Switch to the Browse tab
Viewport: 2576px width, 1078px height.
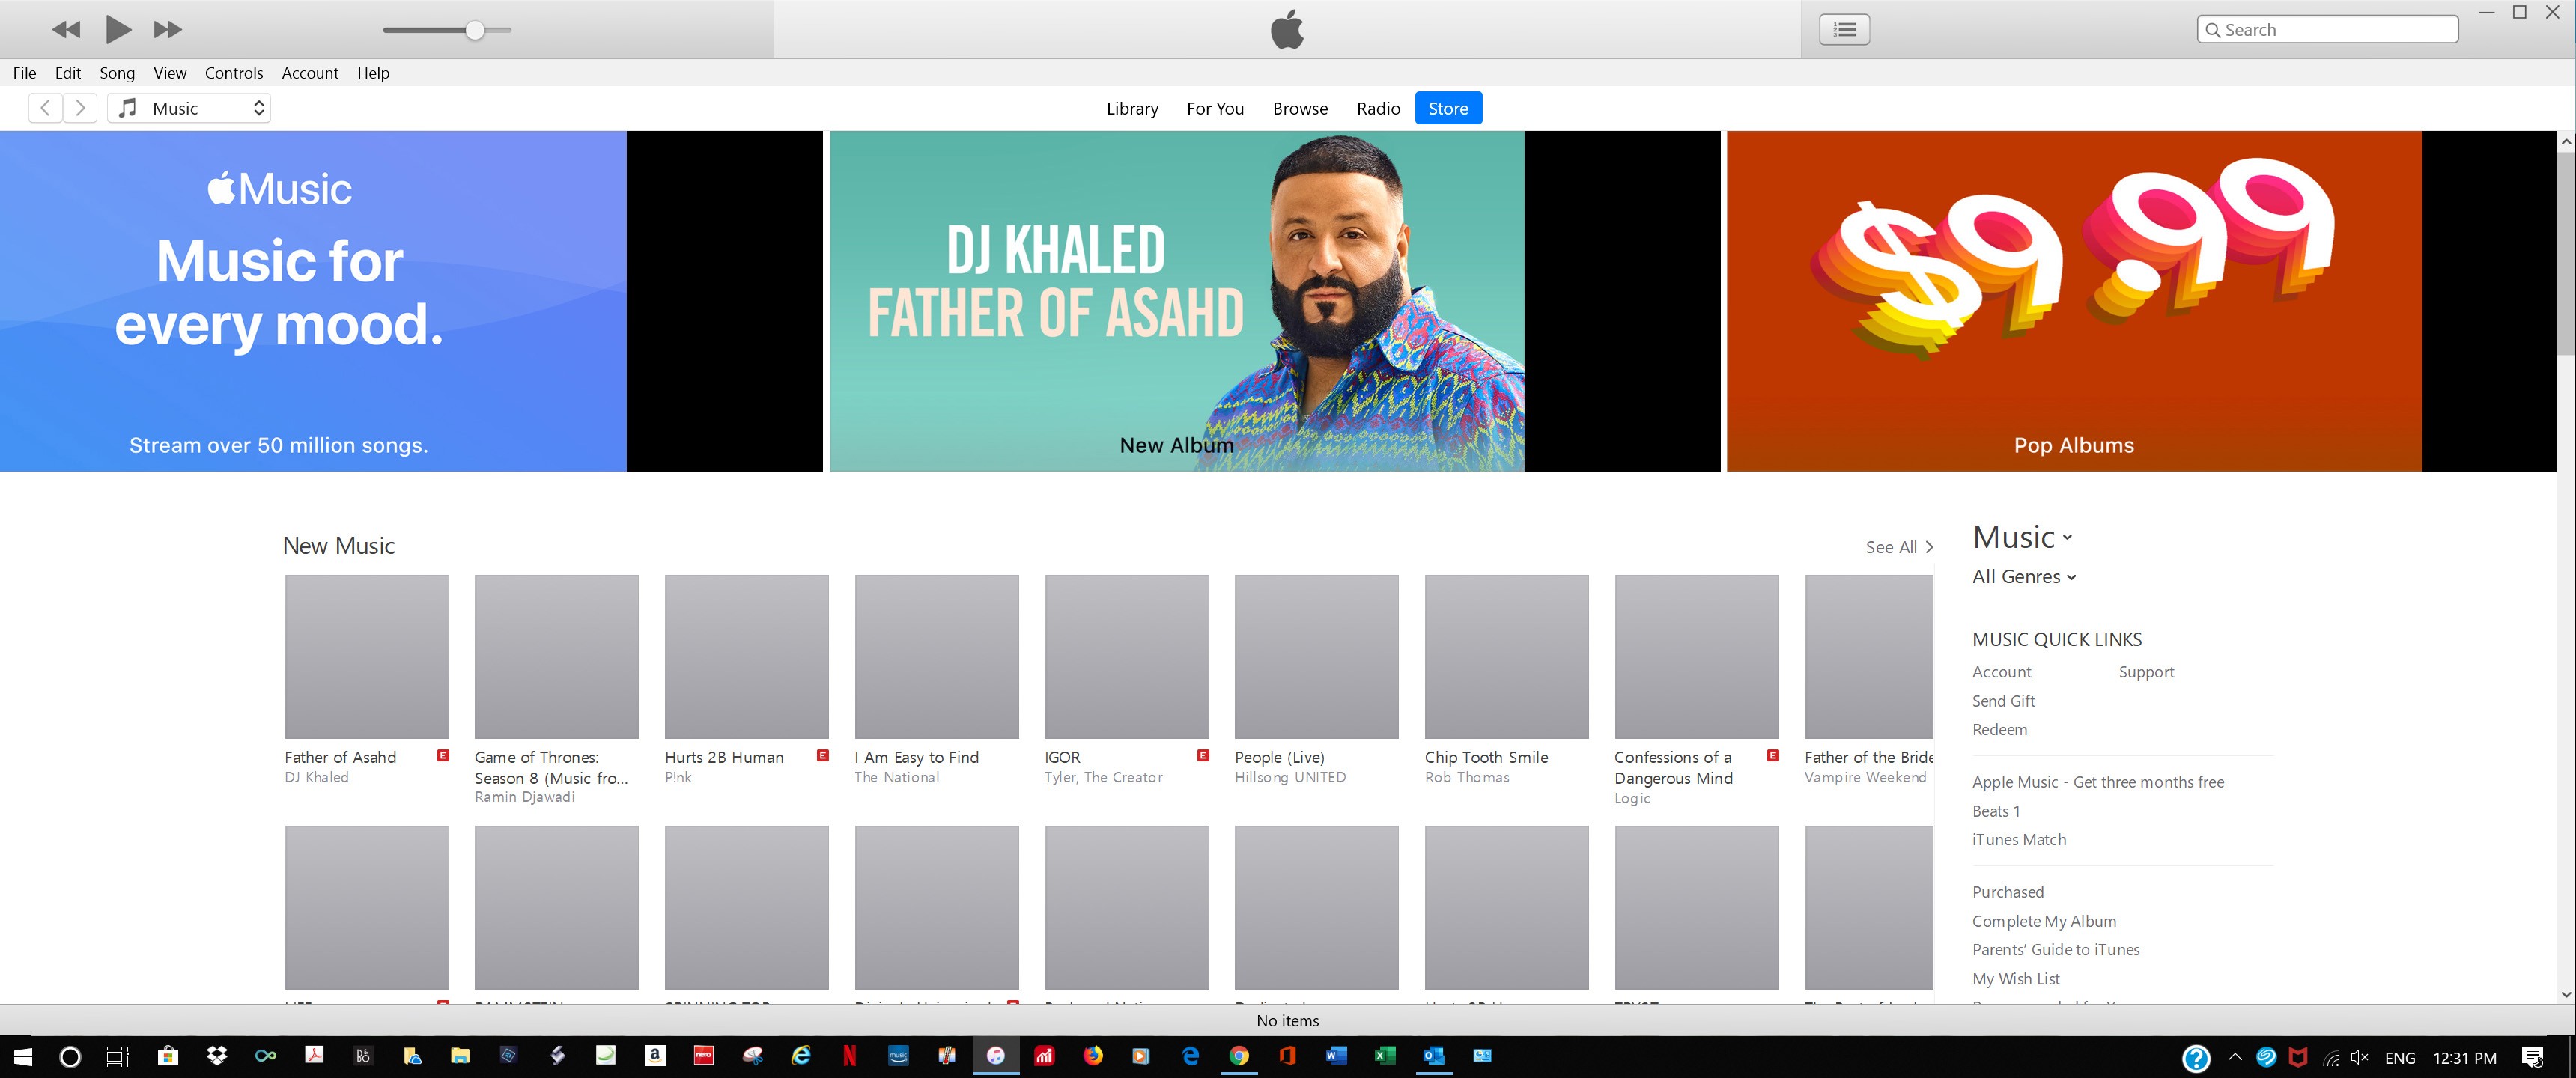[1300, 108]
